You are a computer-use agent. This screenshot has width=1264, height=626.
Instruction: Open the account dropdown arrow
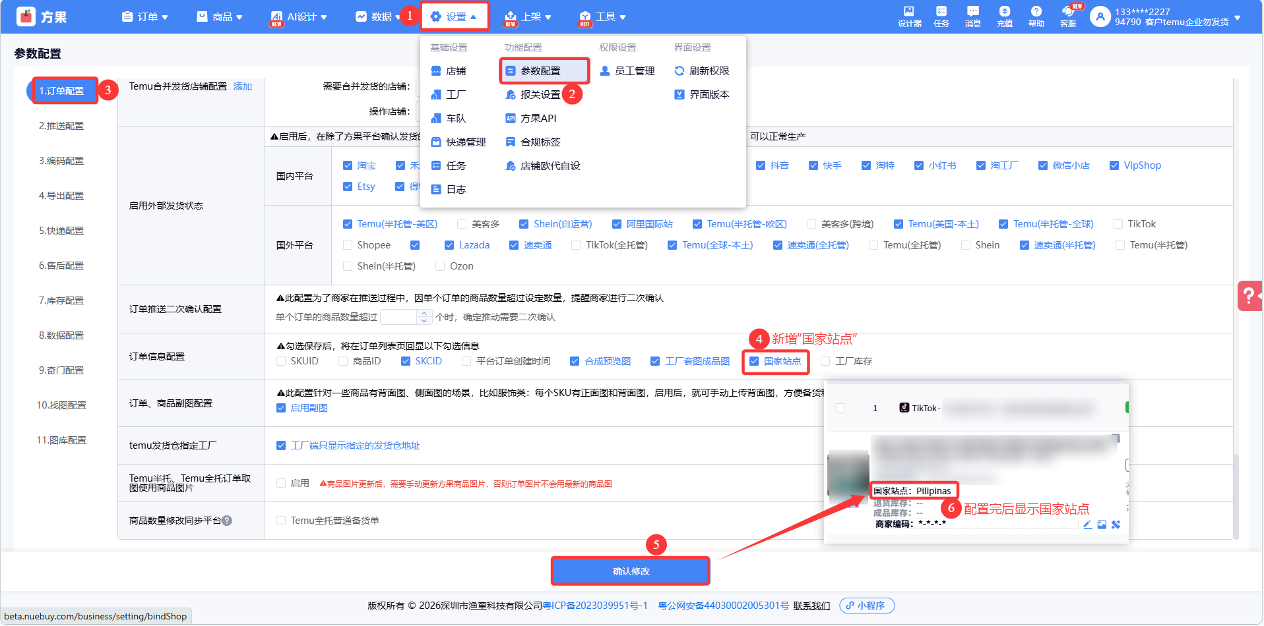(1237, 17)
